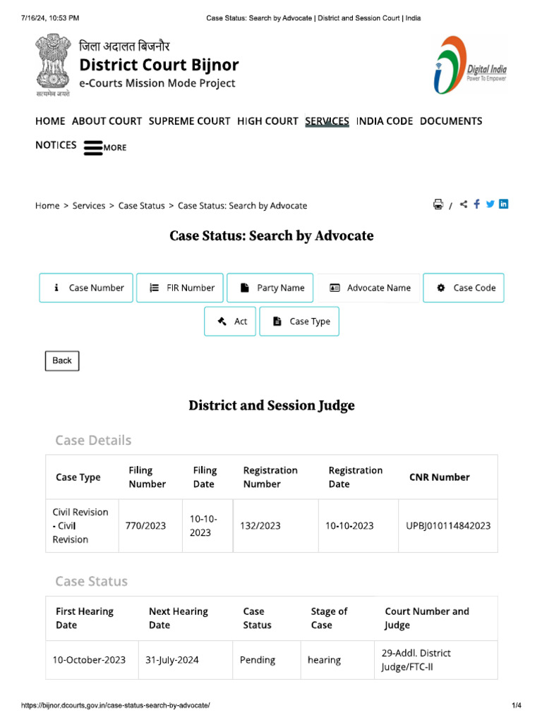Select the Case Number search tab

tap(86, 288)
